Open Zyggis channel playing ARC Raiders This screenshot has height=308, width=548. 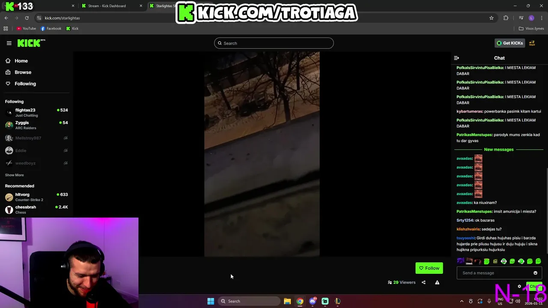click(36, 125)
